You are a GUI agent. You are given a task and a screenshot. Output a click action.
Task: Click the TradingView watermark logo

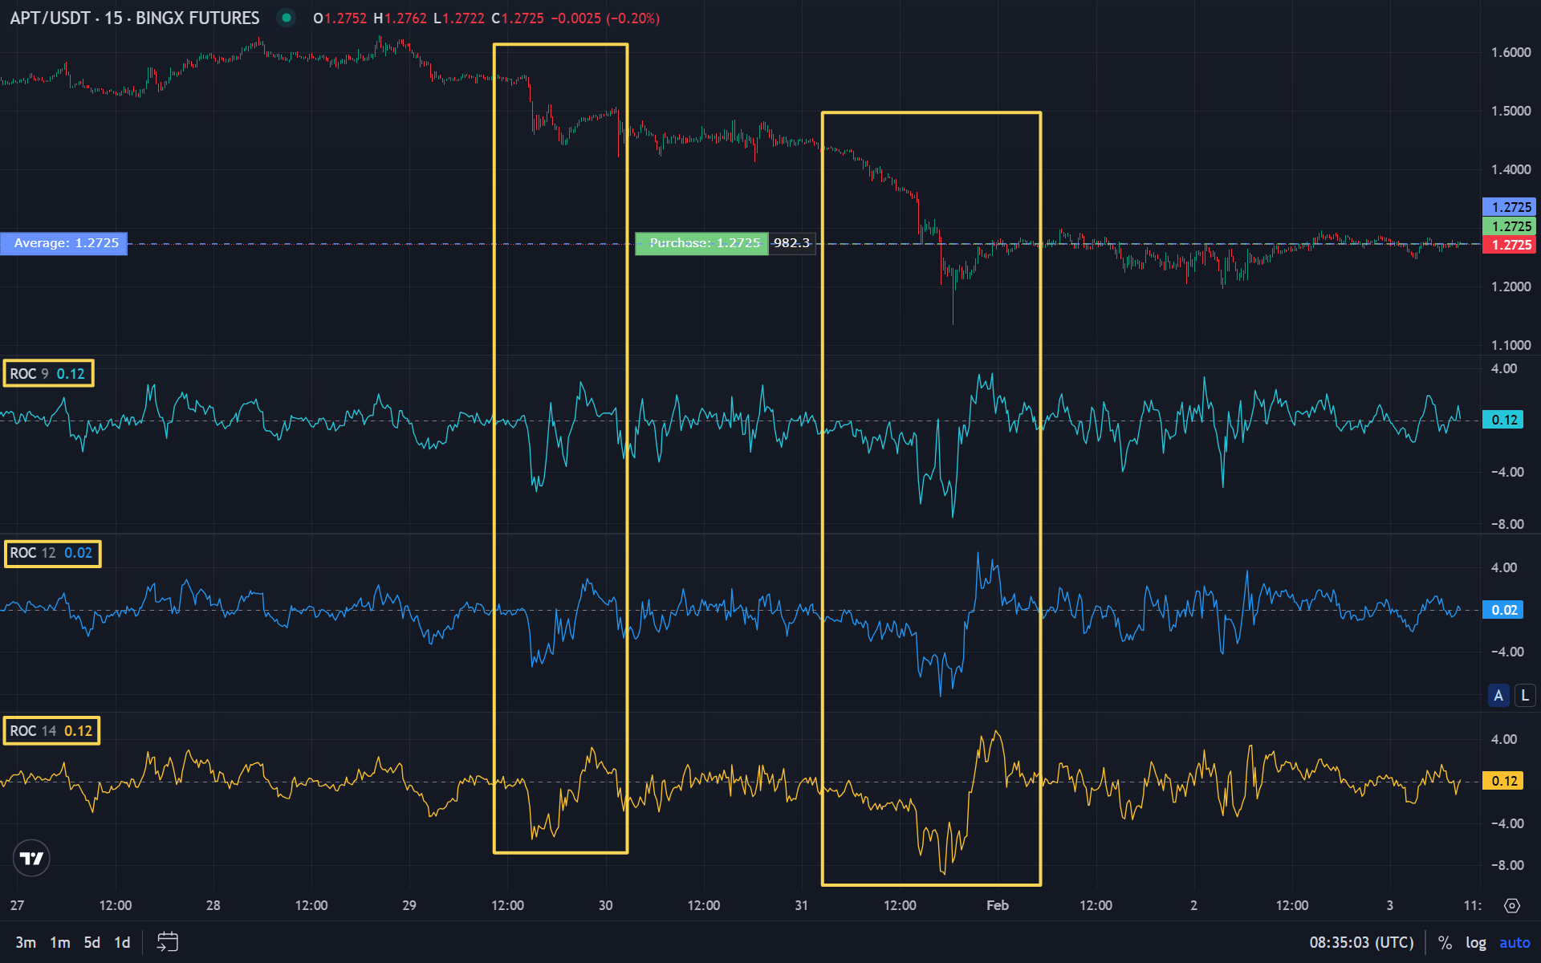30,858
